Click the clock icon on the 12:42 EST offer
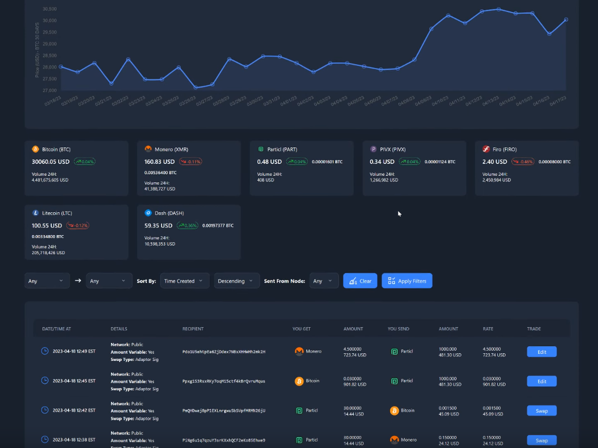This screenshot has width=598, height=448. tap(45, 410)
